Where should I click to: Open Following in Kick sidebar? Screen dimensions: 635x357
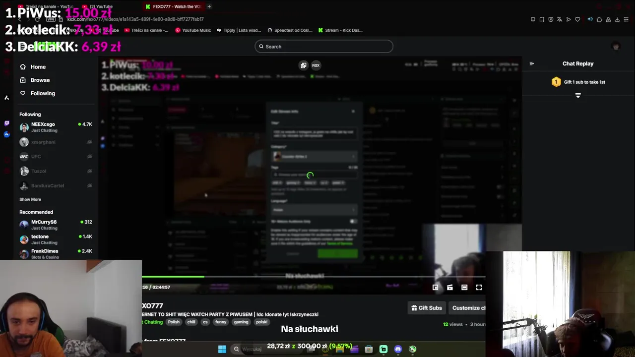point(37,93)
